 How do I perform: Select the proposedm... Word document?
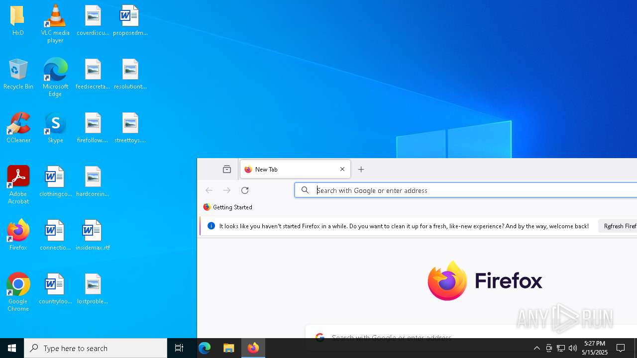130,21
